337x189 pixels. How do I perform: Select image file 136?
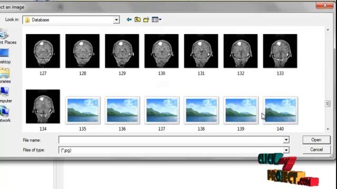122,110
